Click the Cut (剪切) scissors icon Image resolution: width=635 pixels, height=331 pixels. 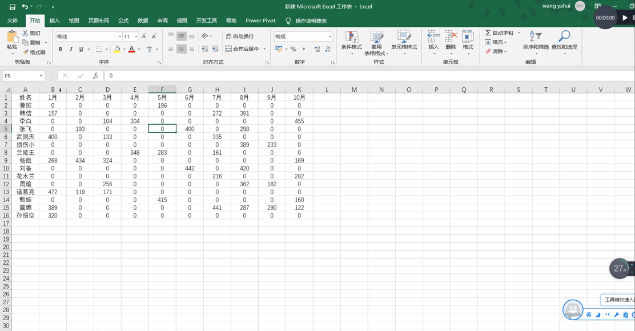tap(26, 34)
